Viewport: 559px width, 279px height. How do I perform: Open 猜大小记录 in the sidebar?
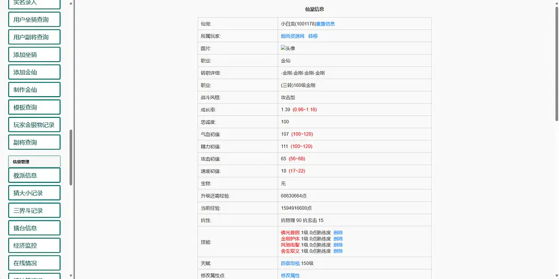pyautogui.click(x=34, y=193)
